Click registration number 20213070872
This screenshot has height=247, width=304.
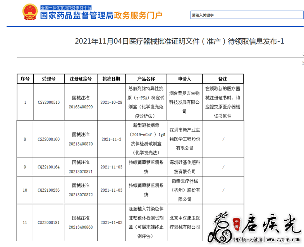click(x=81, y=195)
